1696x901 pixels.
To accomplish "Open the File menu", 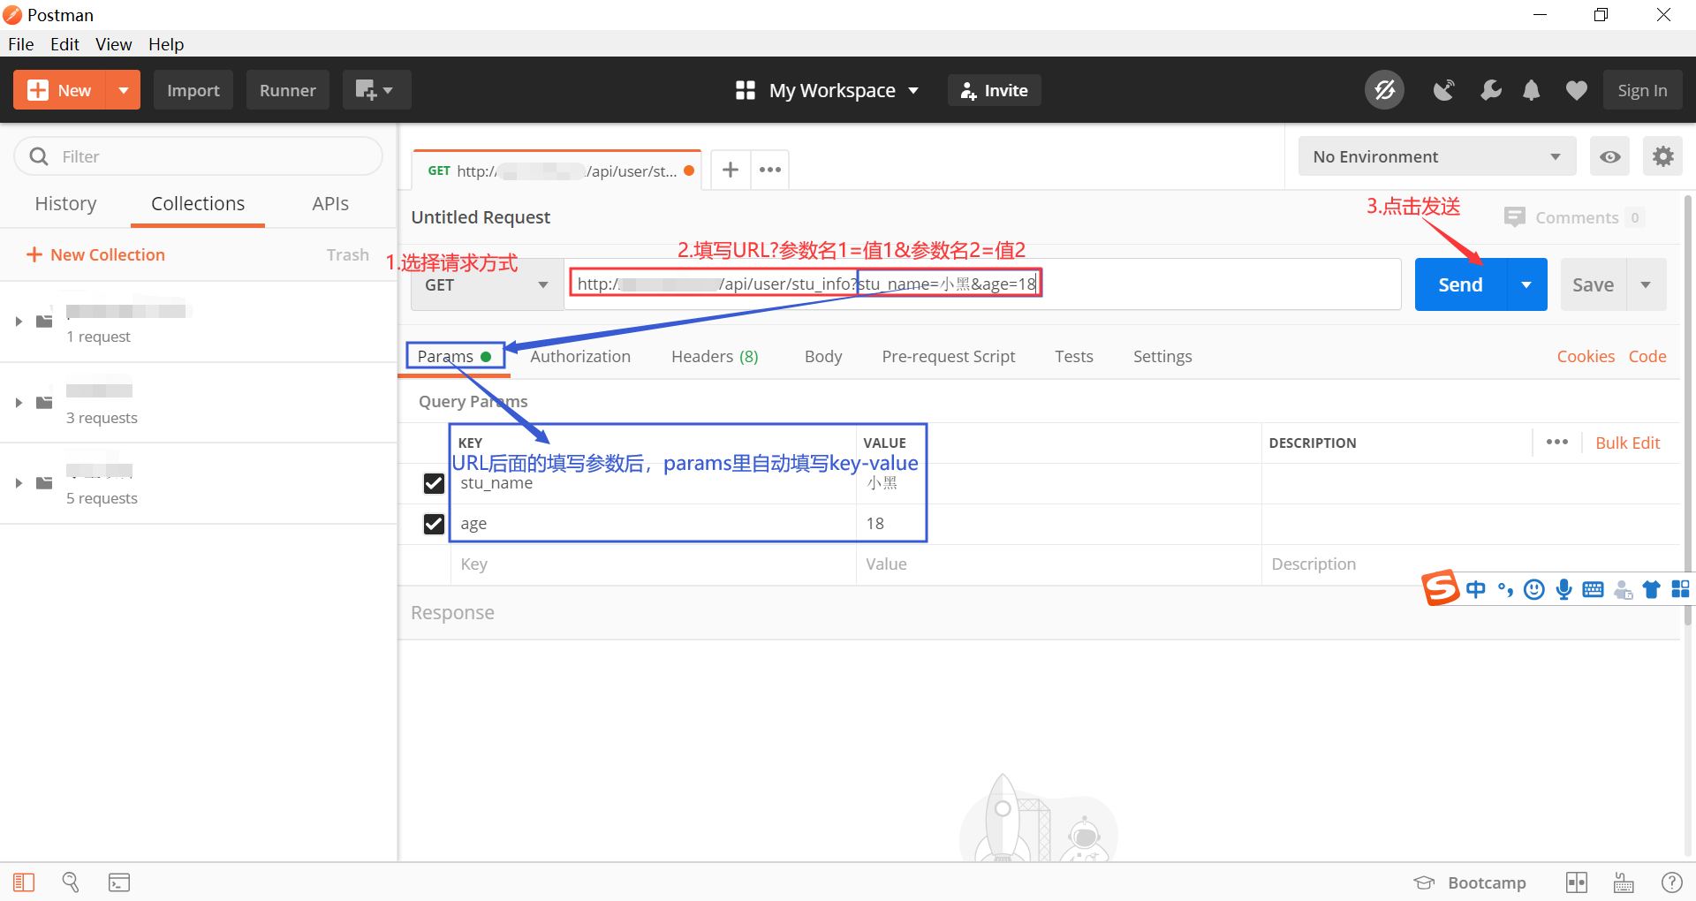I will point(21,44).
